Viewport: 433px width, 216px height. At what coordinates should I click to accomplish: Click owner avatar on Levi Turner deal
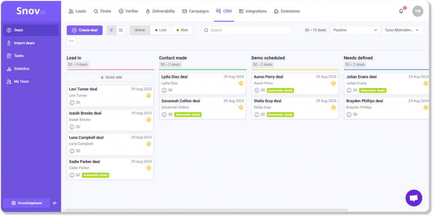click(72, 102)
